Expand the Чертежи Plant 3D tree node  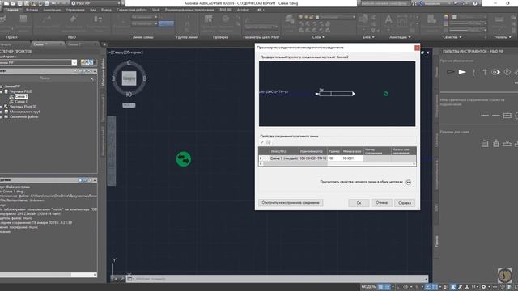point(2,107)
